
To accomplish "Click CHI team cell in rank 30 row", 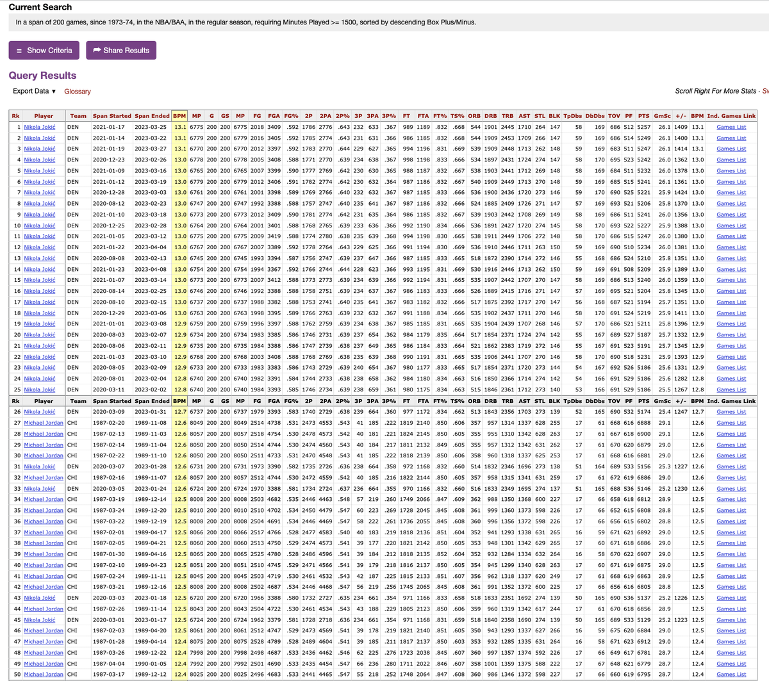I will pyautogui.click(x=72, y=456).
